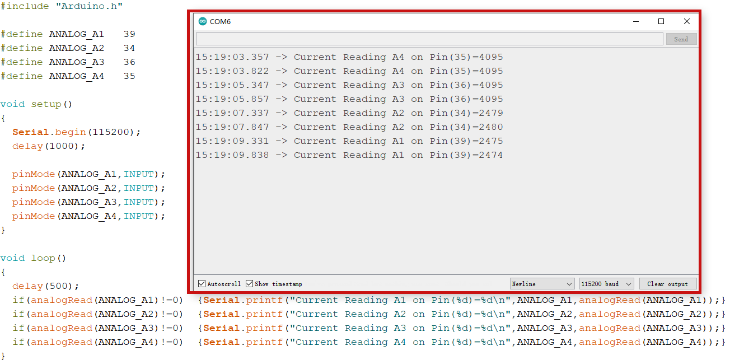Click the Arduino logo in COM6 title bar
The width and height of the screenshot is (744, 360).
[x=202, y=22]
